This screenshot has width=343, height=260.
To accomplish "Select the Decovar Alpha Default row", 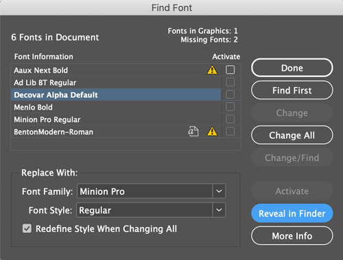I will point(116,95).
